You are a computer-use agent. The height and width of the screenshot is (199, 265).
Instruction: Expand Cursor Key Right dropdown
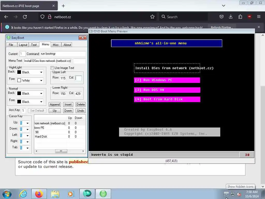[x=27, y=142]
